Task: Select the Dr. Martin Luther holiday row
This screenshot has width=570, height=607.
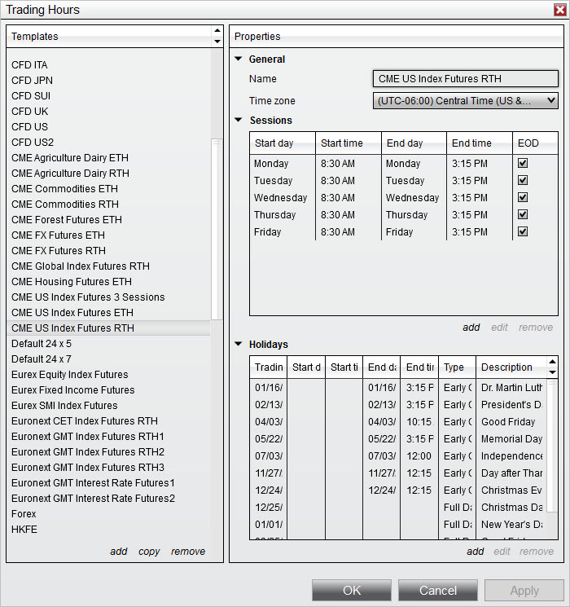Action: point(398,388)
